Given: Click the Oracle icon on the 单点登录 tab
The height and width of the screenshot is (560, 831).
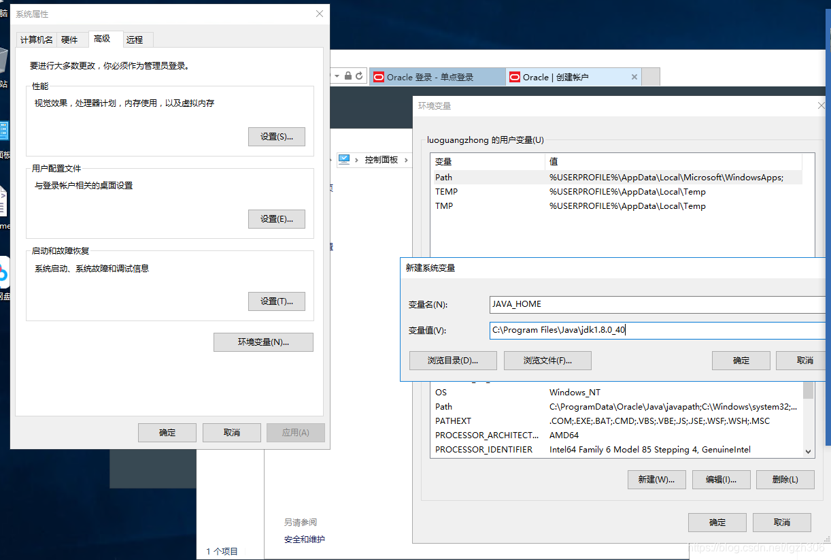Looking at the screenshot, I should point(379,76).
